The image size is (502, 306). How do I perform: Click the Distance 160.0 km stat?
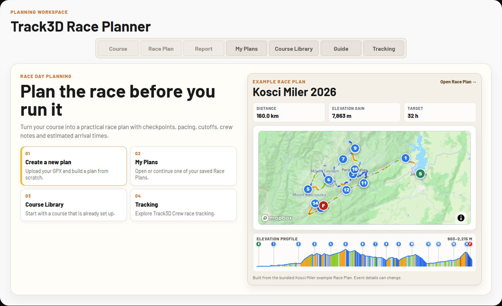coord(289,112)
